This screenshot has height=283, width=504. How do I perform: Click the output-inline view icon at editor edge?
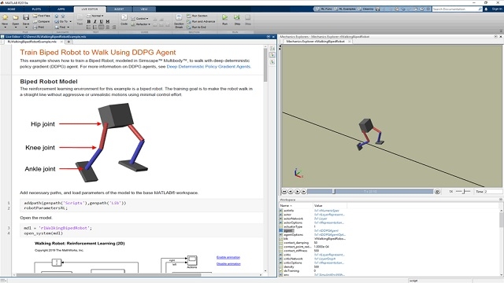(x=272, y=55)
